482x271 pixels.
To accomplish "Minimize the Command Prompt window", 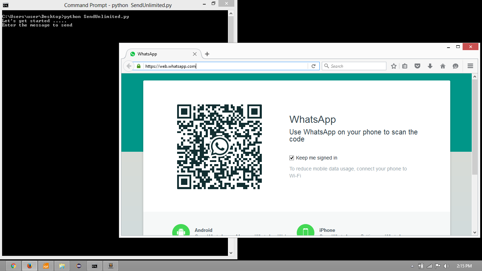I will pyautogui.click(x=204, y=4).
